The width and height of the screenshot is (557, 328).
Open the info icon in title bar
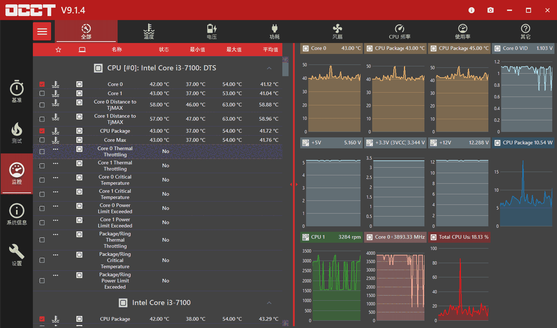click(471, 10)
